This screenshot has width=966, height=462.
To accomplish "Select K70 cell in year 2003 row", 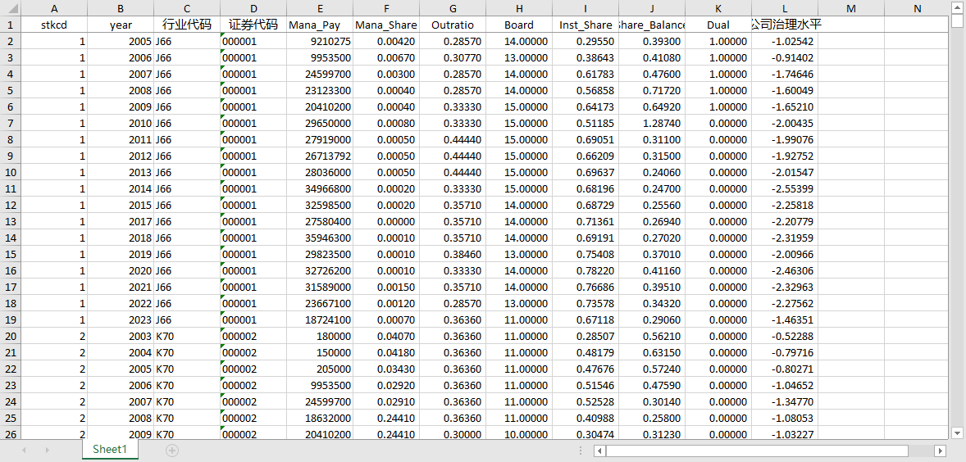I will [187, 336].
